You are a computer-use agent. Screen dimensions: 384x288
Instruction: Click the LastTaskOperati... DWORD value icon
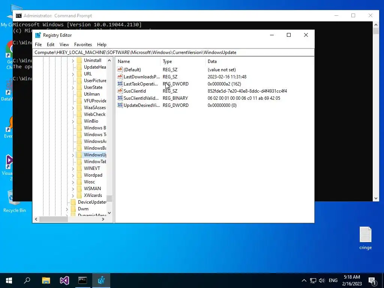tap(120, 84)
